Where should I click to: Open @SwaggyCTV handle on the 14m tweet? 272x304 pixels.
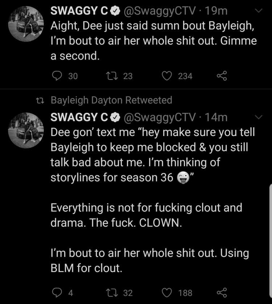click(160, 117)
